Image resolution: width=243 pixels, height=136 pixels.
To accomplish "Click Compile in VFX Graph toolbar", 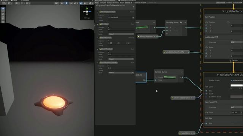I will (103, 3).
